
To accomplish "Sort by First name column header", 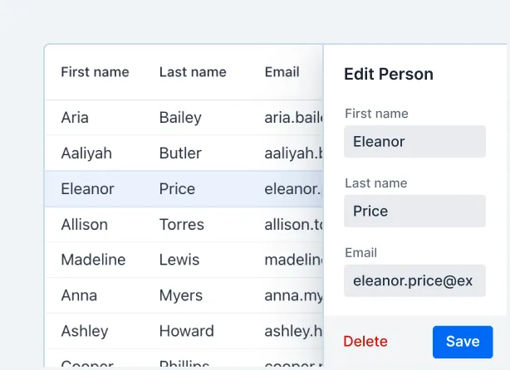I will 95,72.
